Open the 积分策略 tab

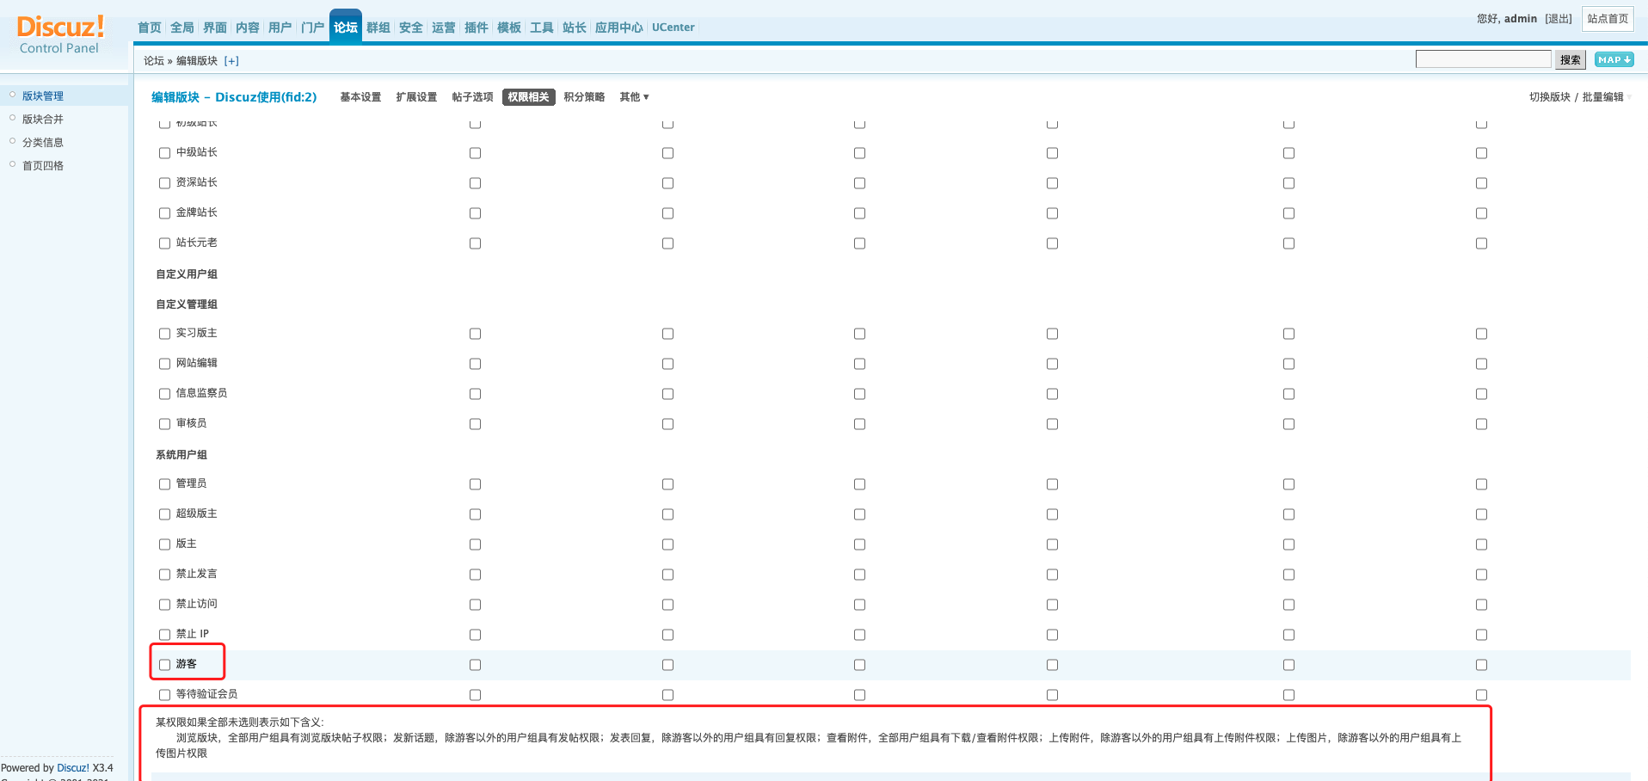[584, 97]
